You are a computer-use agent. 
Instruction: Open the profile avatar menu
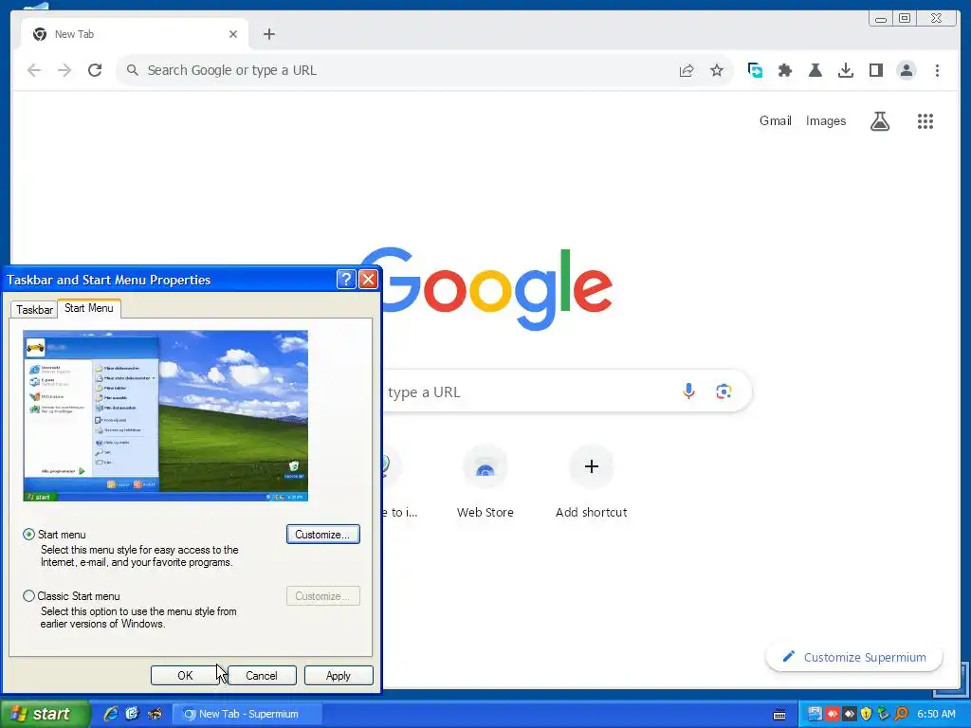pyautogui.click(x=906, y=70)
